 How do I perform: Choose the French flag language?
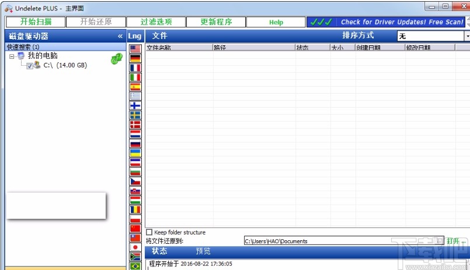pyautogui.click(x=135, y=68)
